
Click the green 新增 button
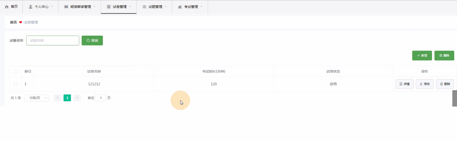422,56
